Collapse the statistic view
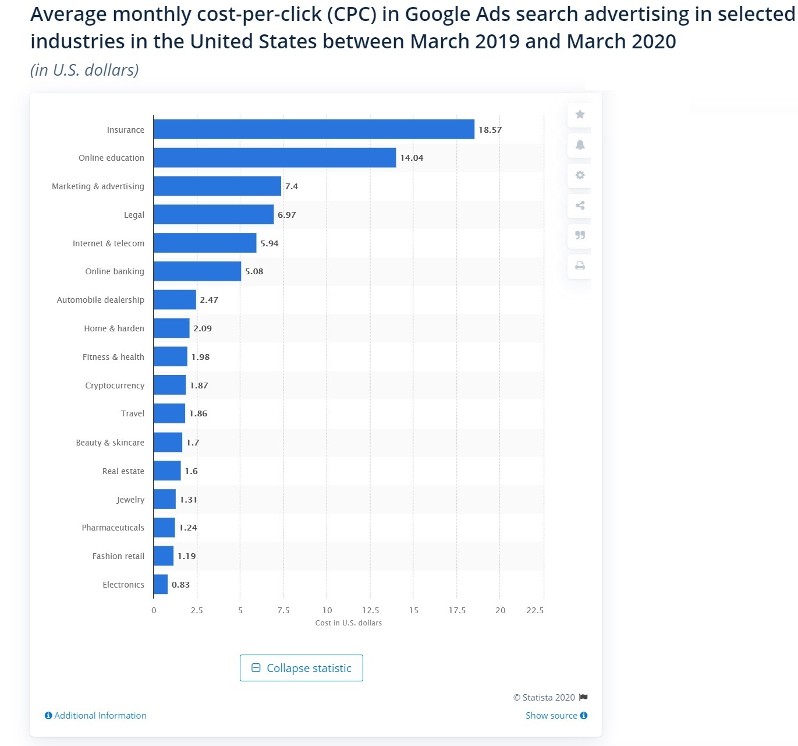Image resolution: width=798 pixels, height=746 pixels. click(x=301, y=668)
